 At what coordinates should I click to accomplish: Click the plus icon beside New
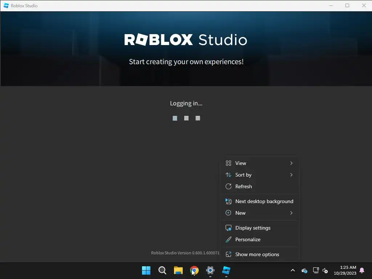pyautogui.click(x=228, y=213)
